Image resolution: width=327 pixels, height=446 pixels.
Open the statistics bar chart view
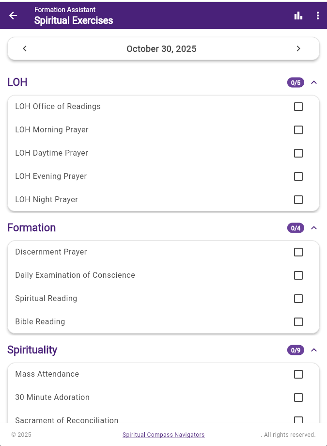[298, 15]
